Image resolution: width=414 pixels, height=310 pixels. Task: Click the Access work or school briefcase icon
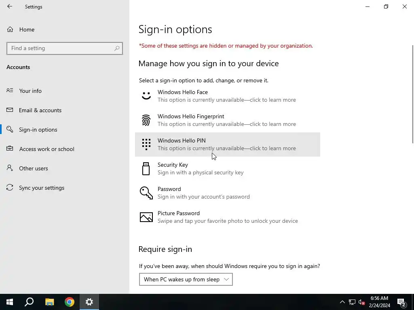point(10,149)
